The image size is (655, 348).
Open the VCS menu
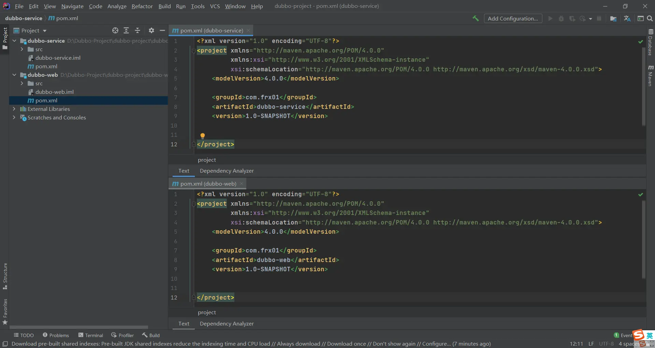click(215, 6)
